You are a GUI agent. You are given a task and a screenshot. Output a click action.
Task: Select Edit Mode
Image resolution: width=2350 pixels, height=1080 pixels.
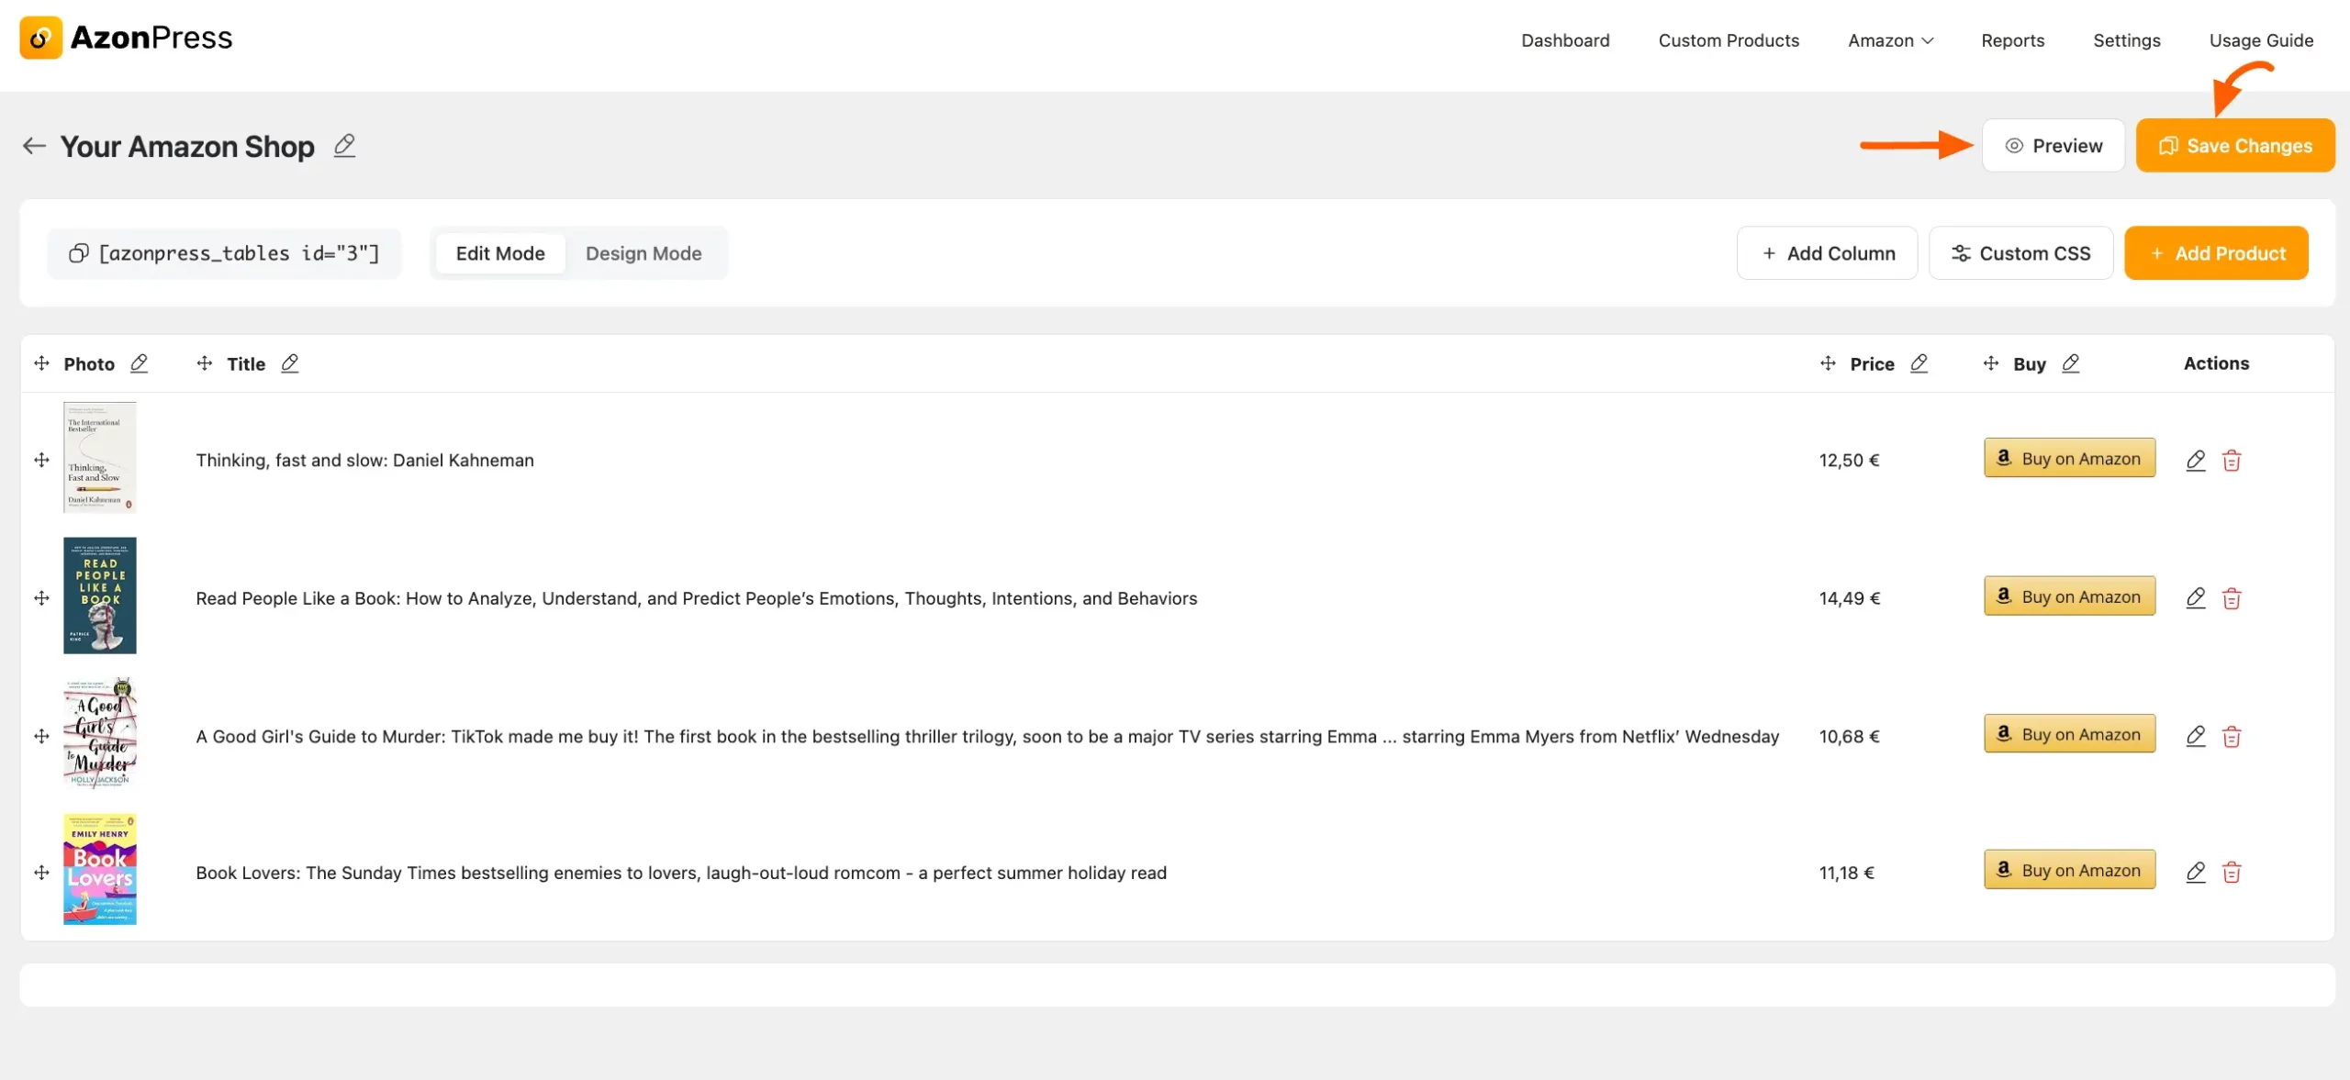click(500, 253)
